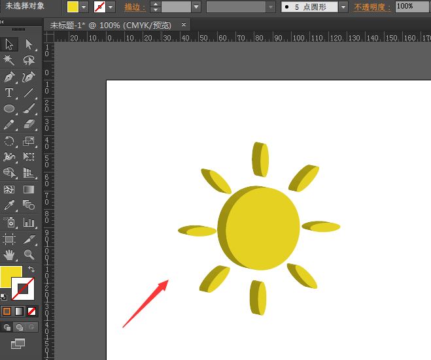Switch to the 未标题-1 document tab
431x360 pixels.
111,25
